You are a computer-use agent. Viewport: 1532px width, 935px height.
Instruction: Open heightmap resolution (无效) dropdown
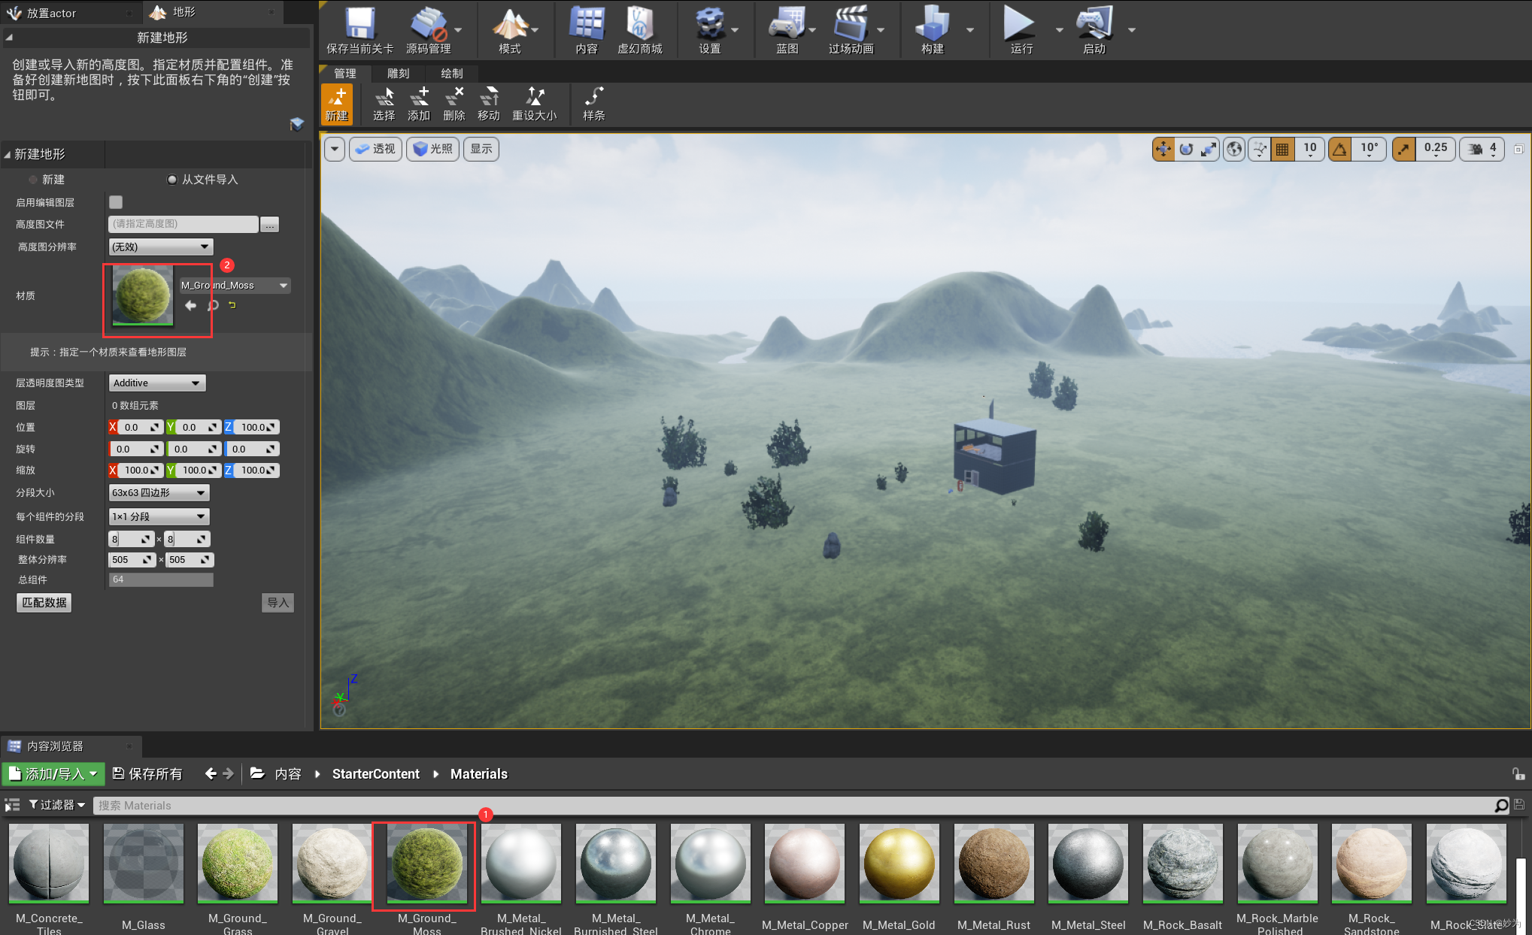click(161, 247)
